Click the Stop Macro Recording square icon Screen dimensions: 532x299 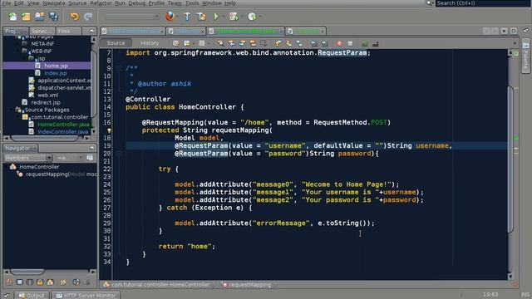tap(350, 43)
